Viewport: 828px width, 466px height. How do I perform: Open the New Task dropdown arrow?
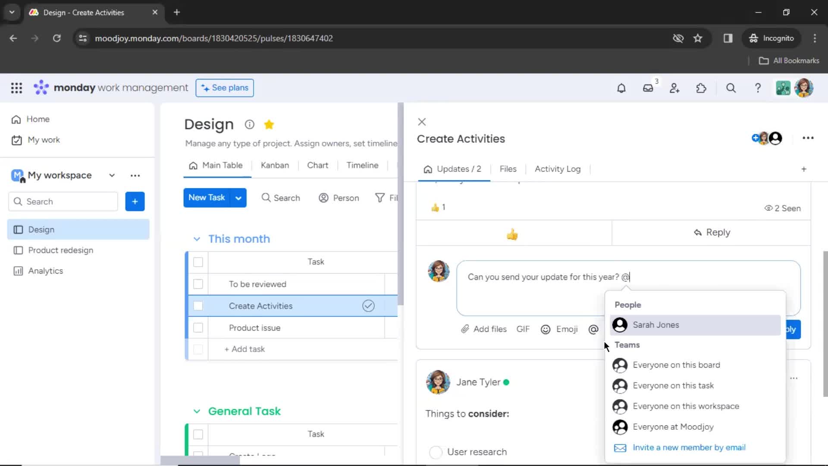click(x=238, y=198)
